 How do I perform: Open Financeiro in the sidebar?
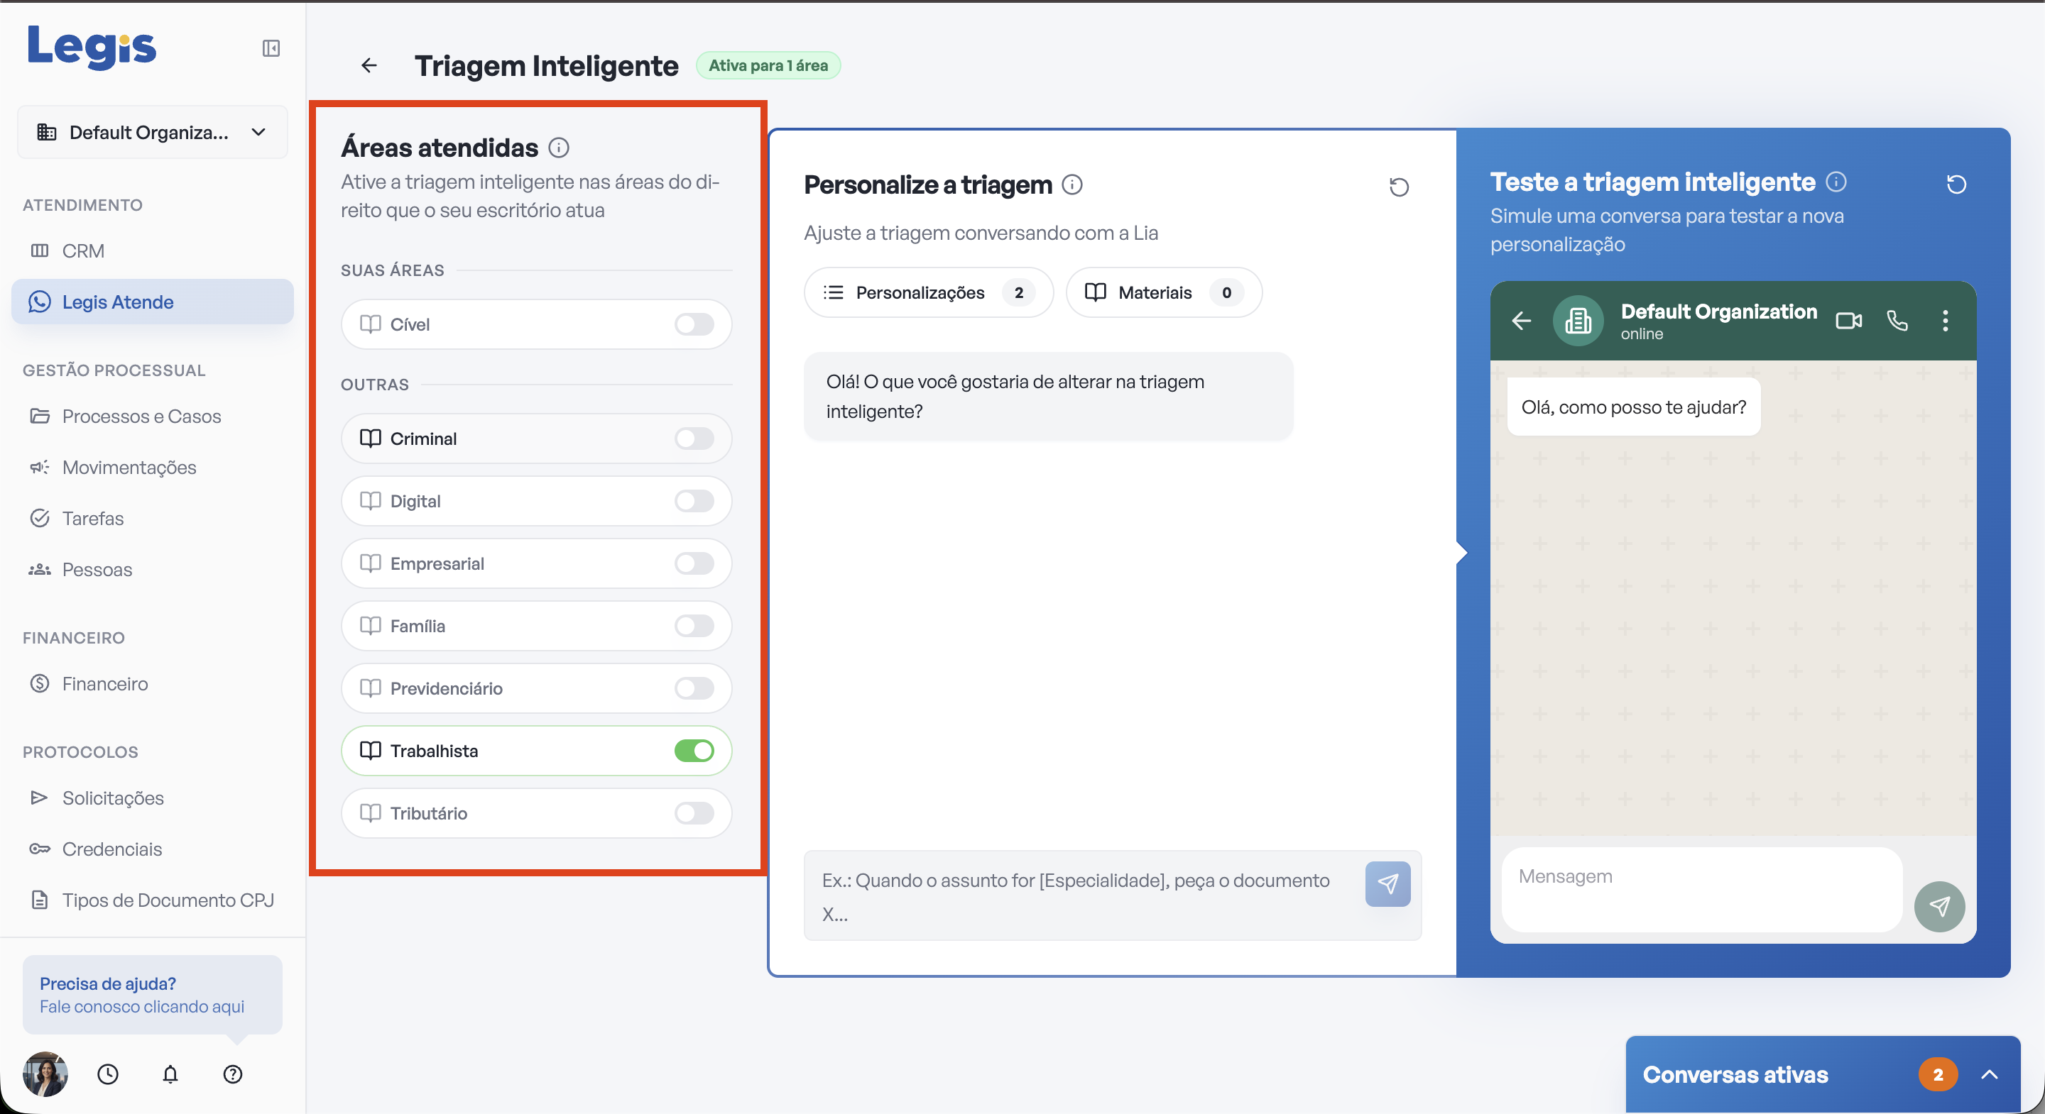(153, 684)
